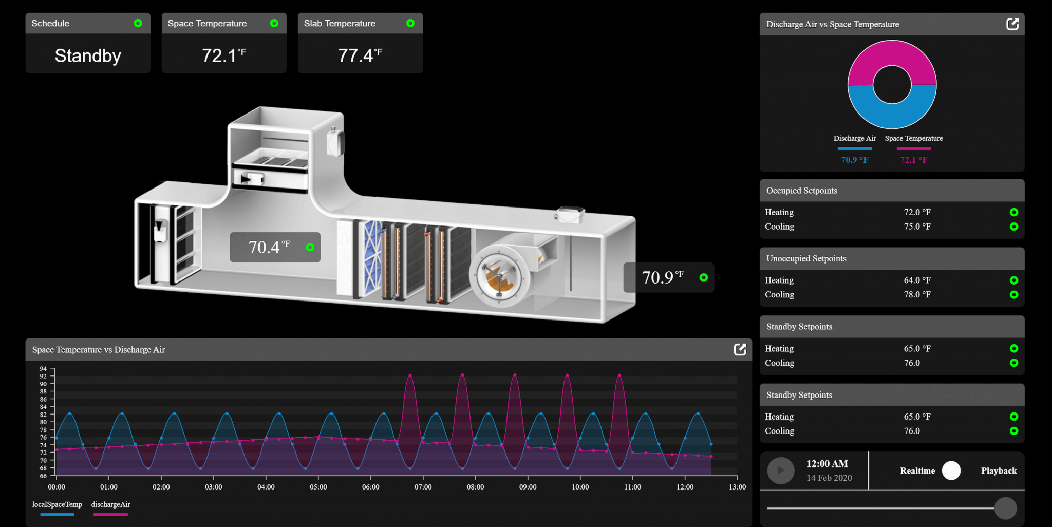This screenshot has height=527, width=1052.
Task: Click the status dot beside the 70.4 °F reading
Action: click(311, 247)
